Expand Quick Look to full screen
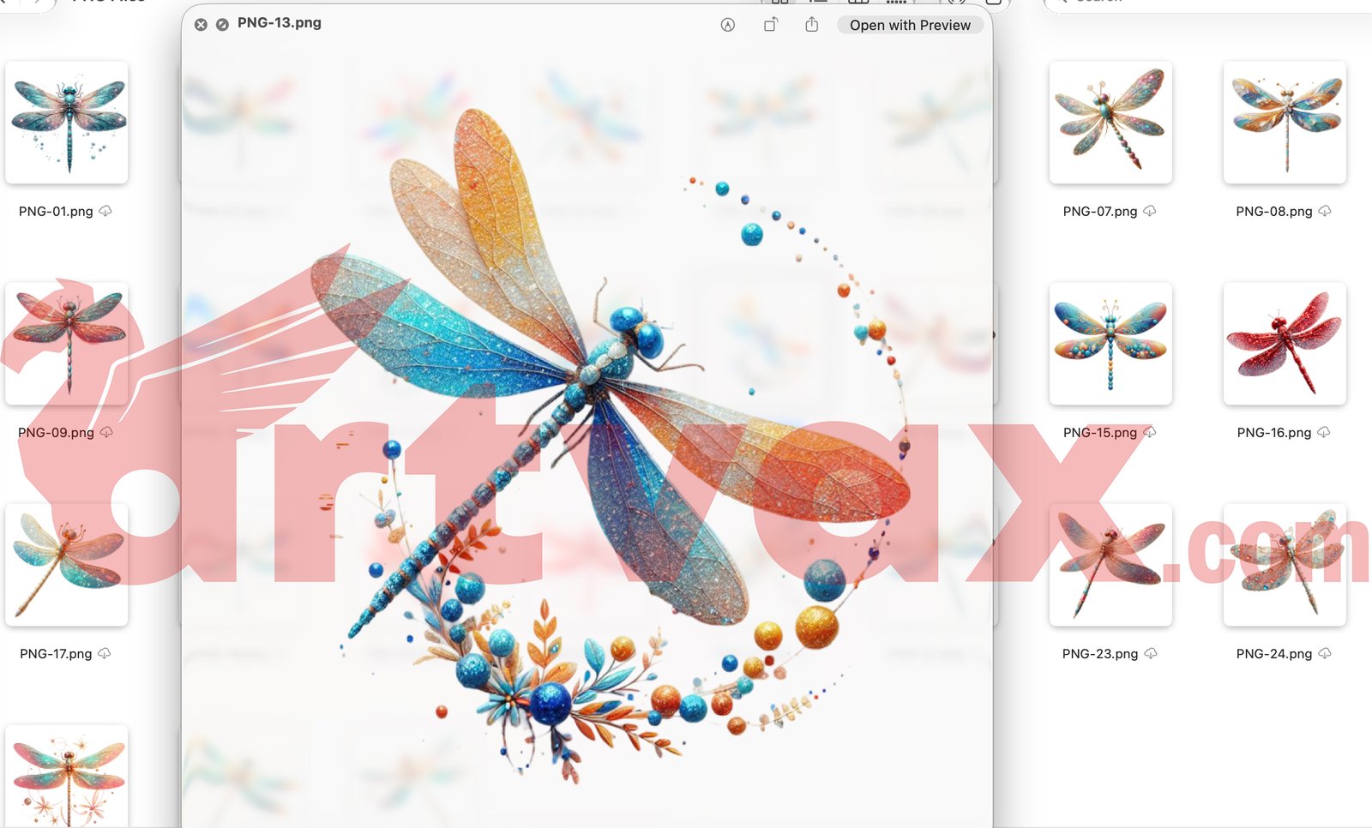This screenshot has height=828, width=1372. (222, 25)
